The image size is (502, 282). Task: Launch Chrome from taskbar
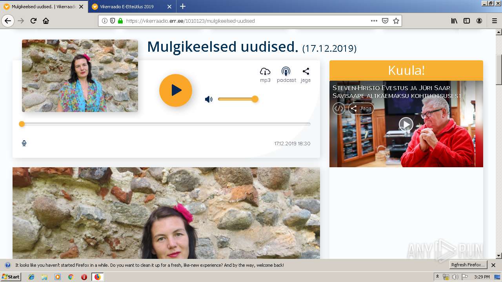(71, 277)
